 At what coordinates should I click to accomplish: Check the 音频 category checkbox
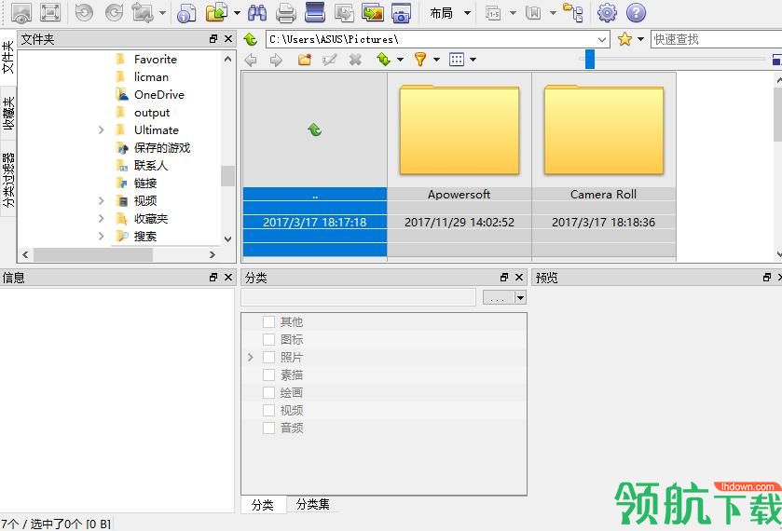point(268,428)
